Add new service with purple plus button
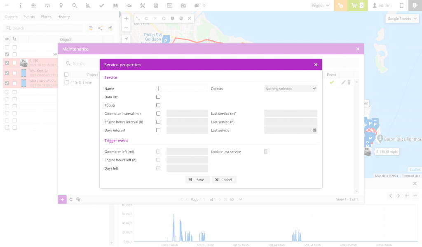This screenshot has width=422, height=247. 62,199
